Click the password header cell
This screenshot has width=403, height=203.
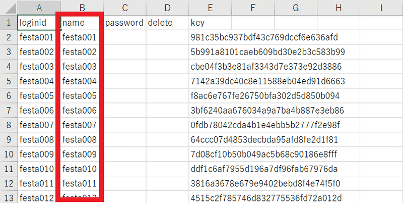[x=124, y=23]
